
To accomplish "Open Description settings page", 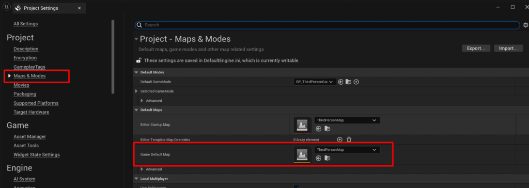I will pos(26,49).
